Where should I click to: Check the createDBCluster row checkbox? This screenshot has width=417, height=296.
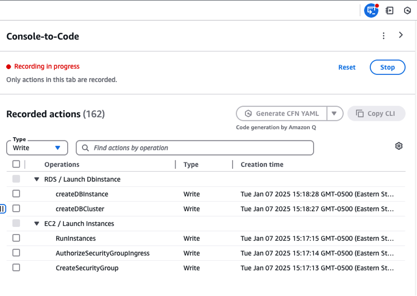tap(16, 208)
